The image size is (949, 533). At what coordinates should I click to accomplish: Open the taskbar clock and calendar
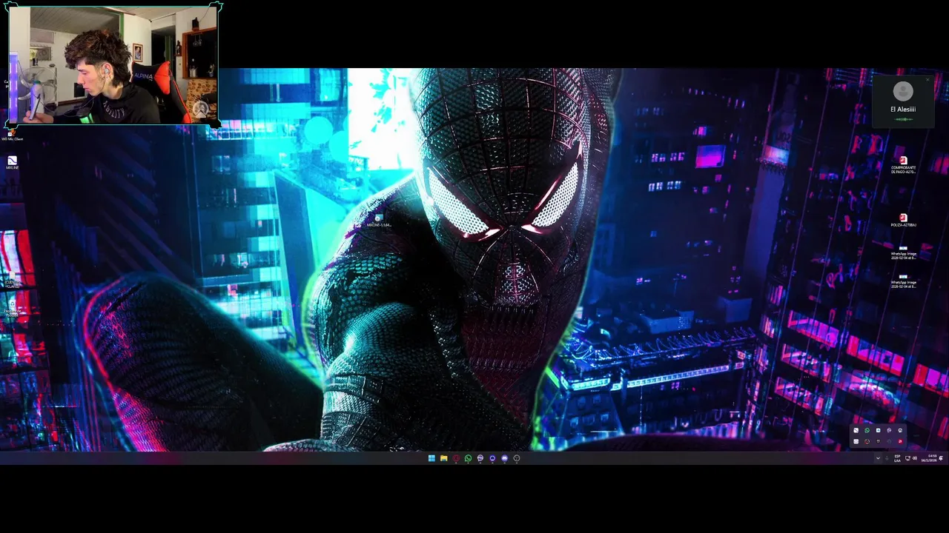tap(929, 458)
